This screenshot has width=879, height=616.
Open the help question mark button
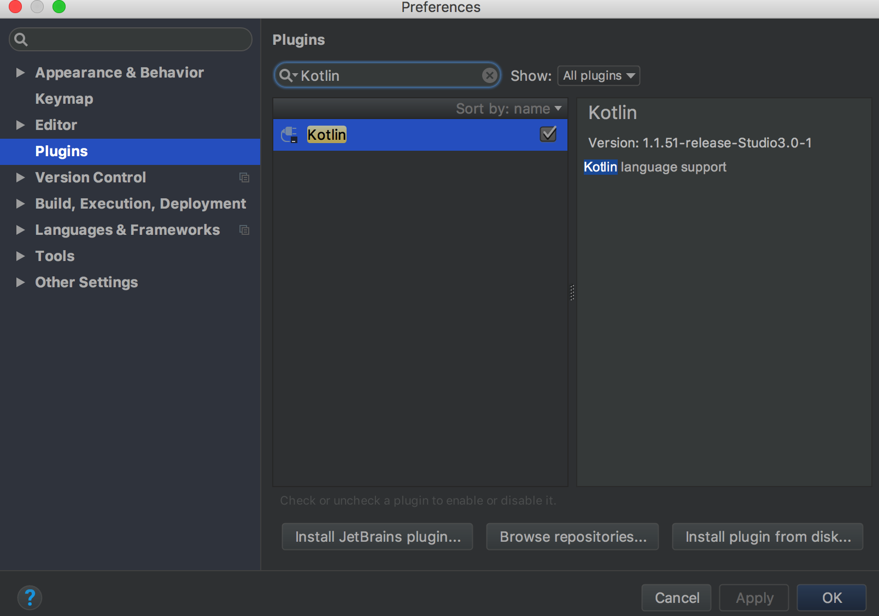[x=30, y=597]
